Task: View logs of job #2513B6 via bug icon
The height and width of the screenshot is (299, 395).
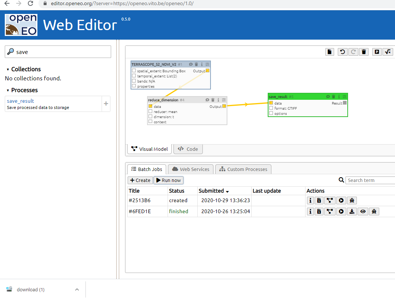Action: tap(352, 200)
